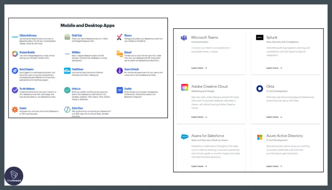
Task: Click the Marketing and Design category label
Action: 203,91
